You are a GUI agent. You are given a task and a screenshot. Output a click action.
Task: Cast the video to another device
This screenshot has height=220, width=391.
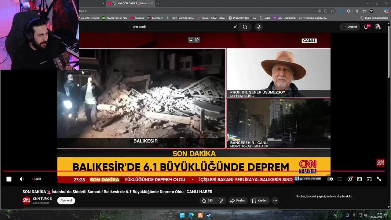[369, 179]
